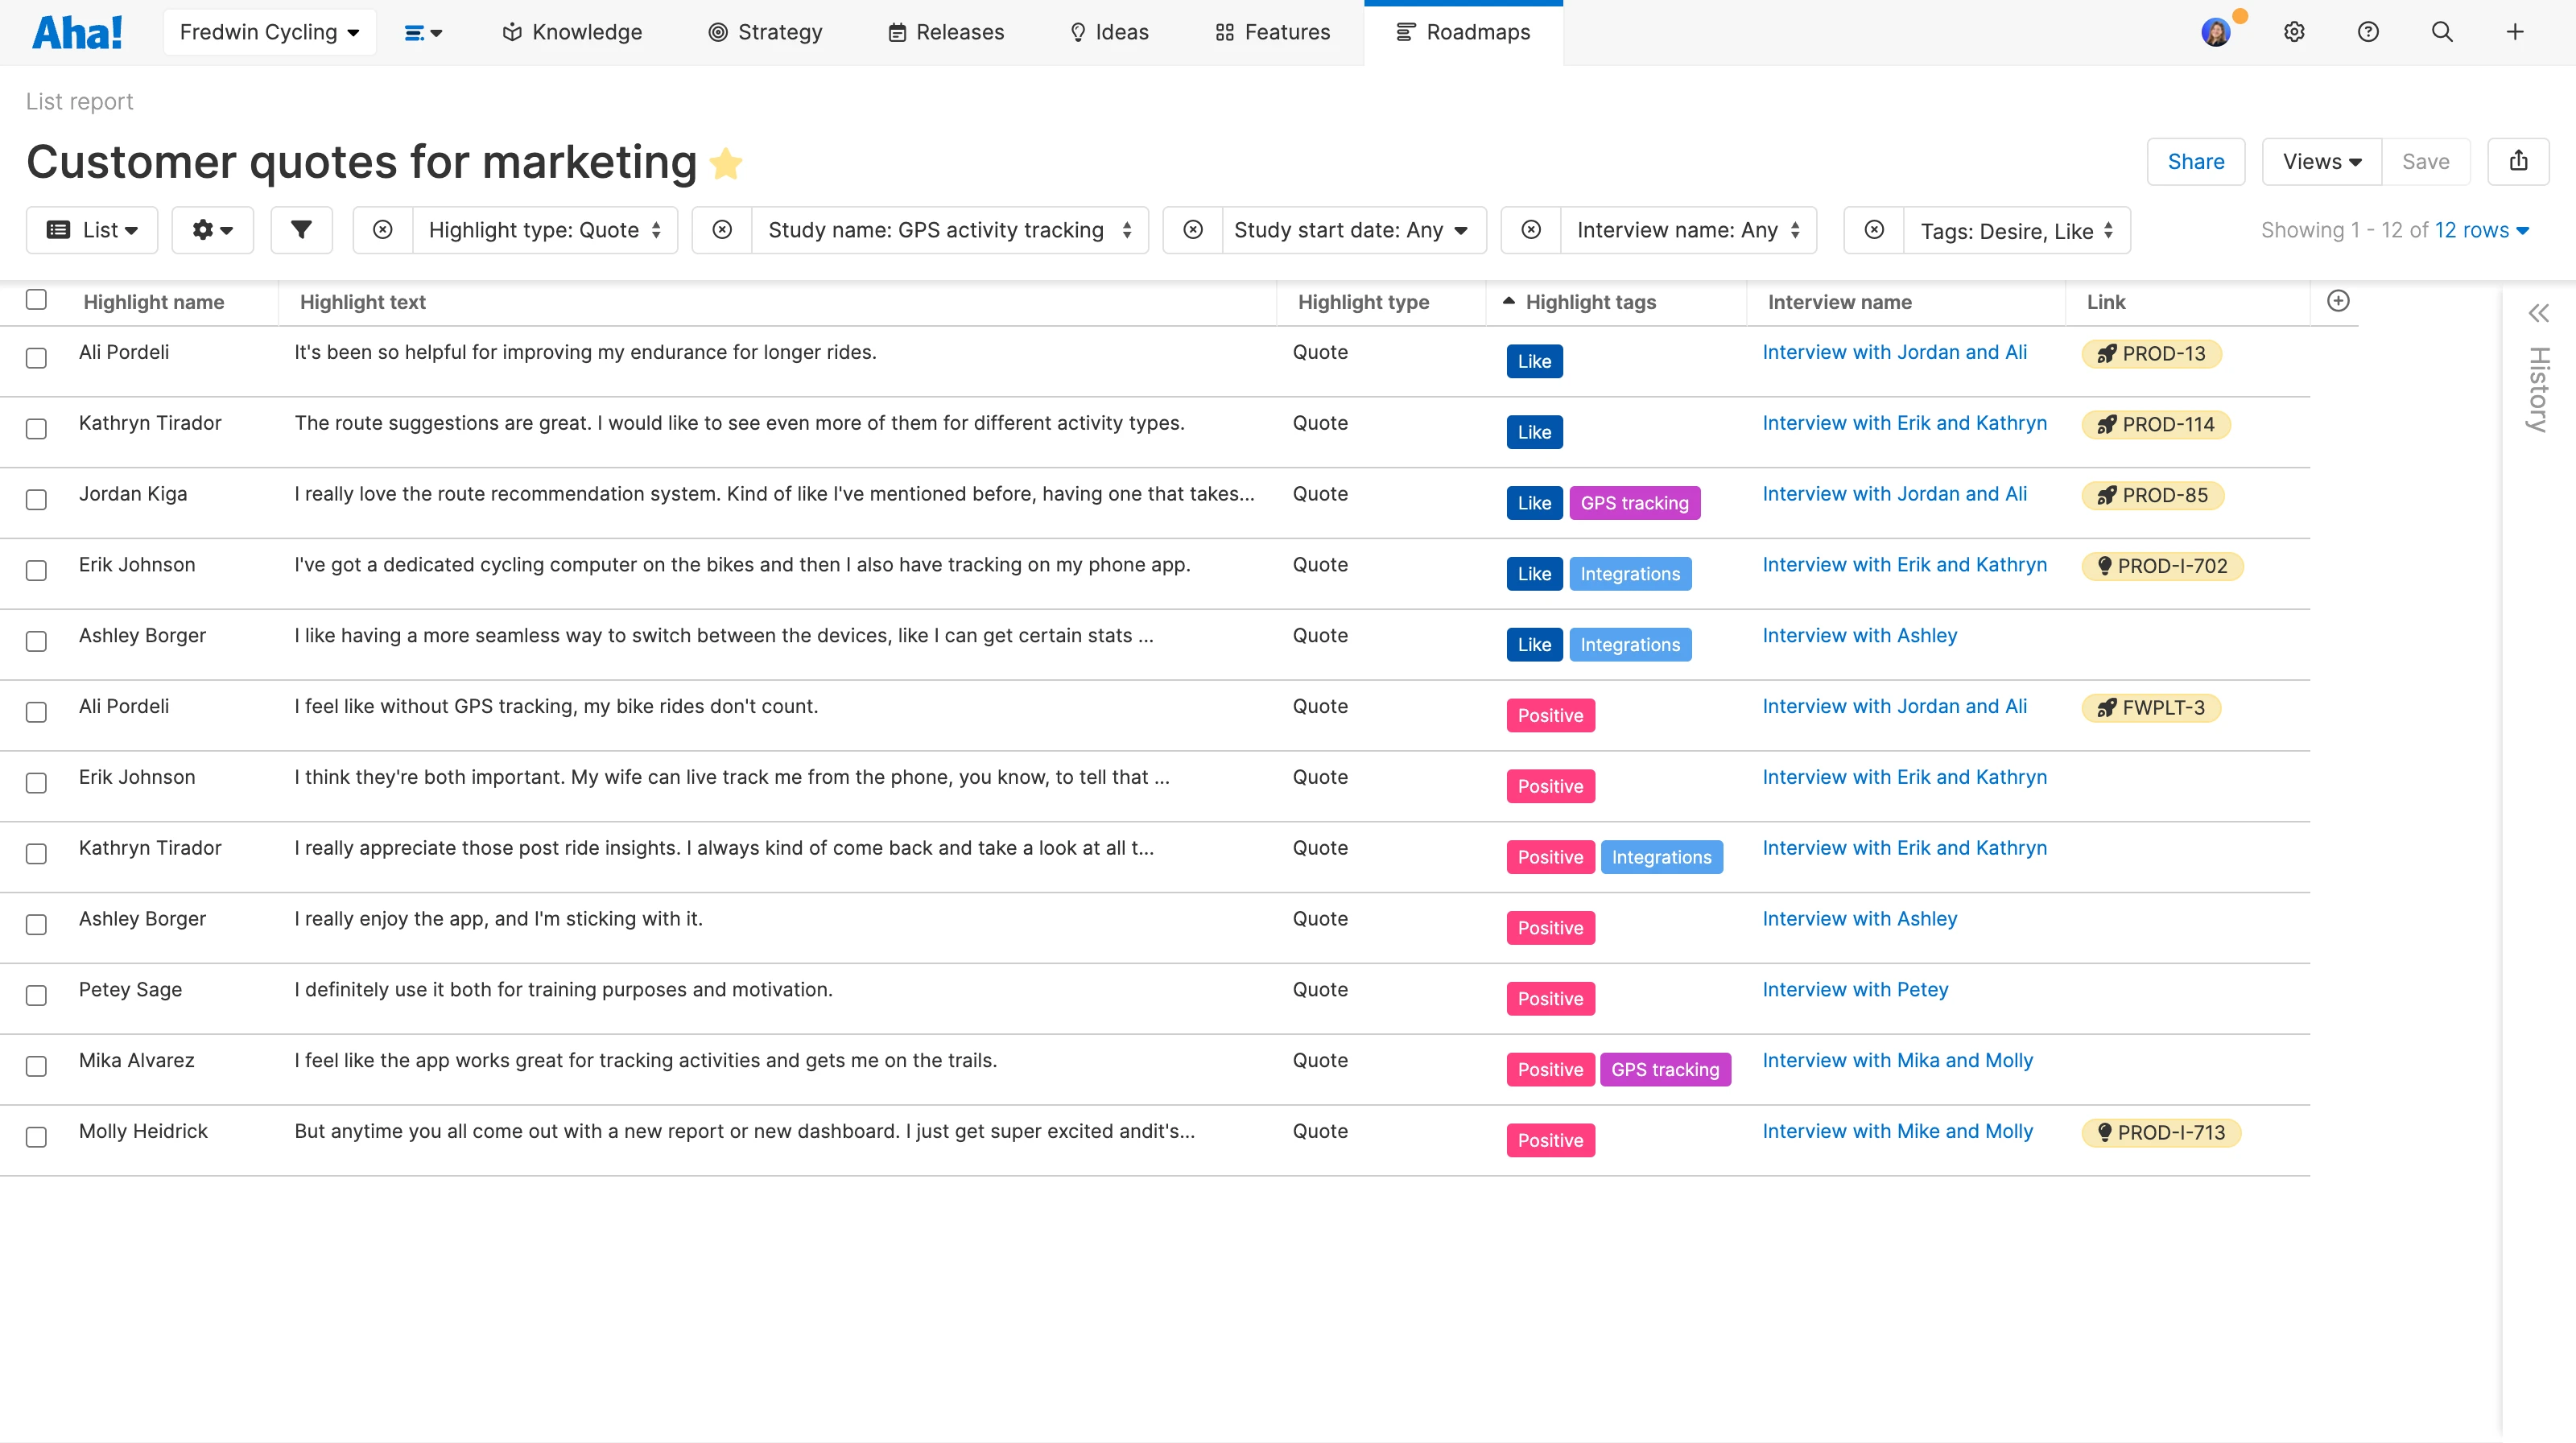Click the Share button
2576x1443 pixels.
coord(2195,161)
